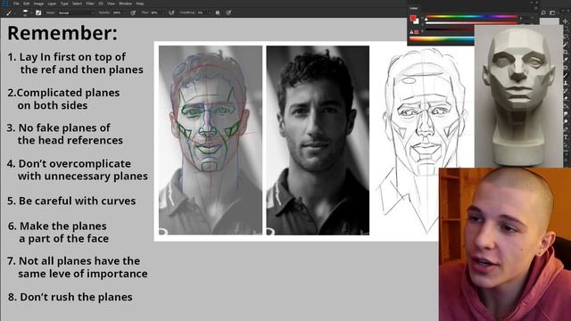This screenshot has width=571, height=321.
Task: Expand the Opacity slider arrow
Action: [125, 12]
